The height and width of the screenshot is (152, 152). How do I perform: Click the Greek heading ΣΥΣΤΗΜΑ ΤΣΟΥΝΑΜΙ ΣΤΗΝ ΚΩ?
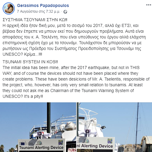point(35,20)
